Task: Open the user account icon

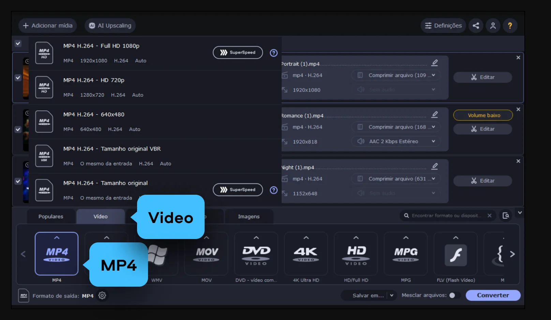Action: click(493, 26)
